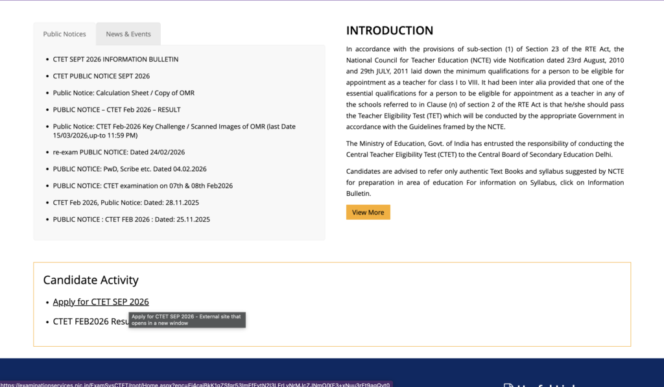Switch to the Public Notices tab

click(64, 34)
